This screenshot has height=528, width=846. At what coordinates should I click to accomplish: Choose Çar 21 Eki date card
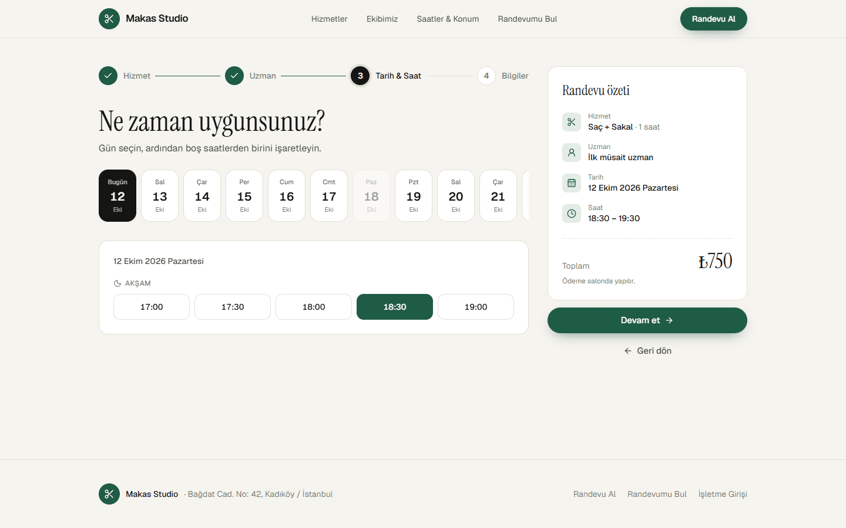click(x=498, y=195)
